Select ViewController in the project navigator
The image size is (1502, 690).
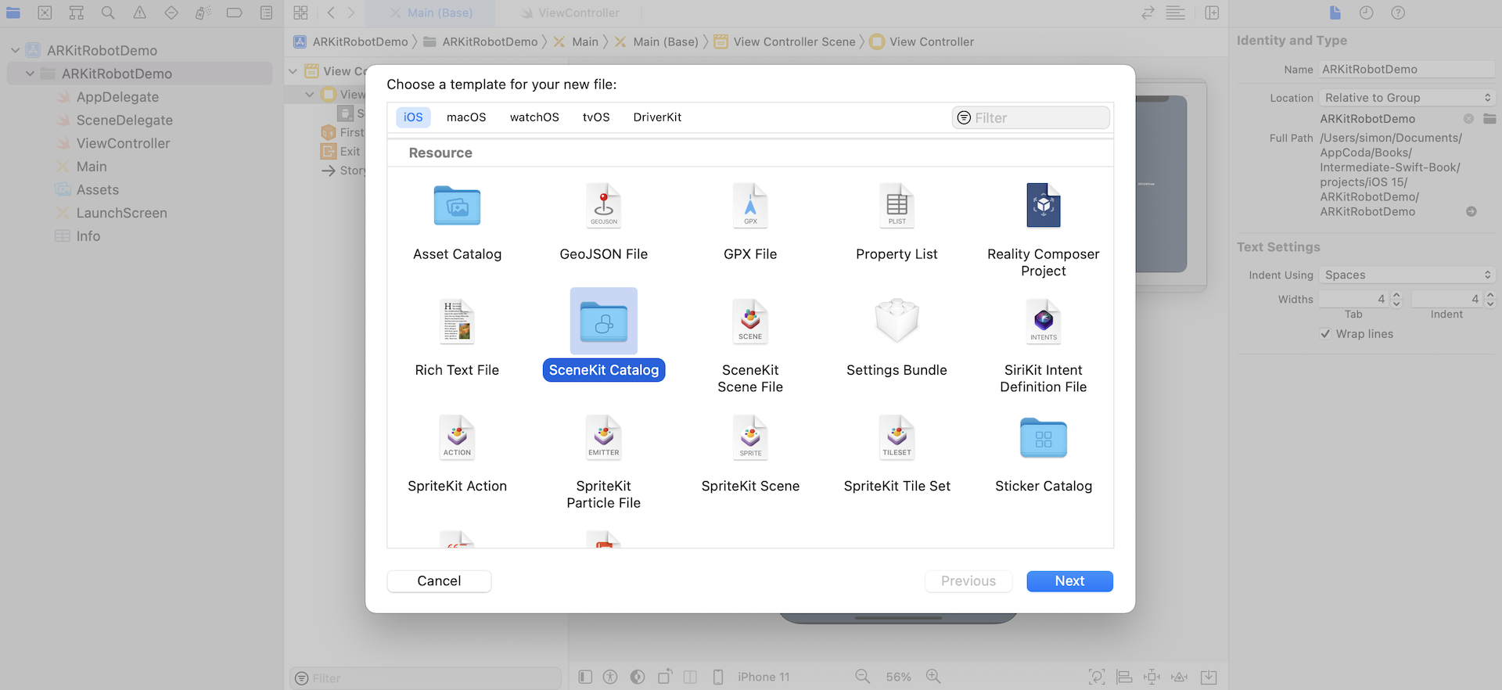[x=123, y=143]
